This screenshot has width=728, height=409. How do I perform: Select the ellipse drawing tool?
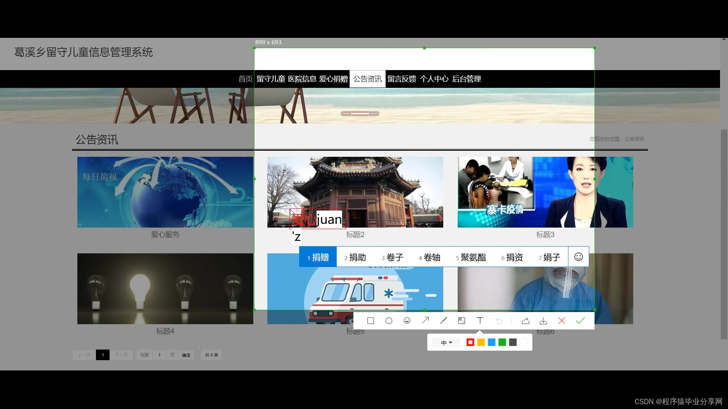389,321
